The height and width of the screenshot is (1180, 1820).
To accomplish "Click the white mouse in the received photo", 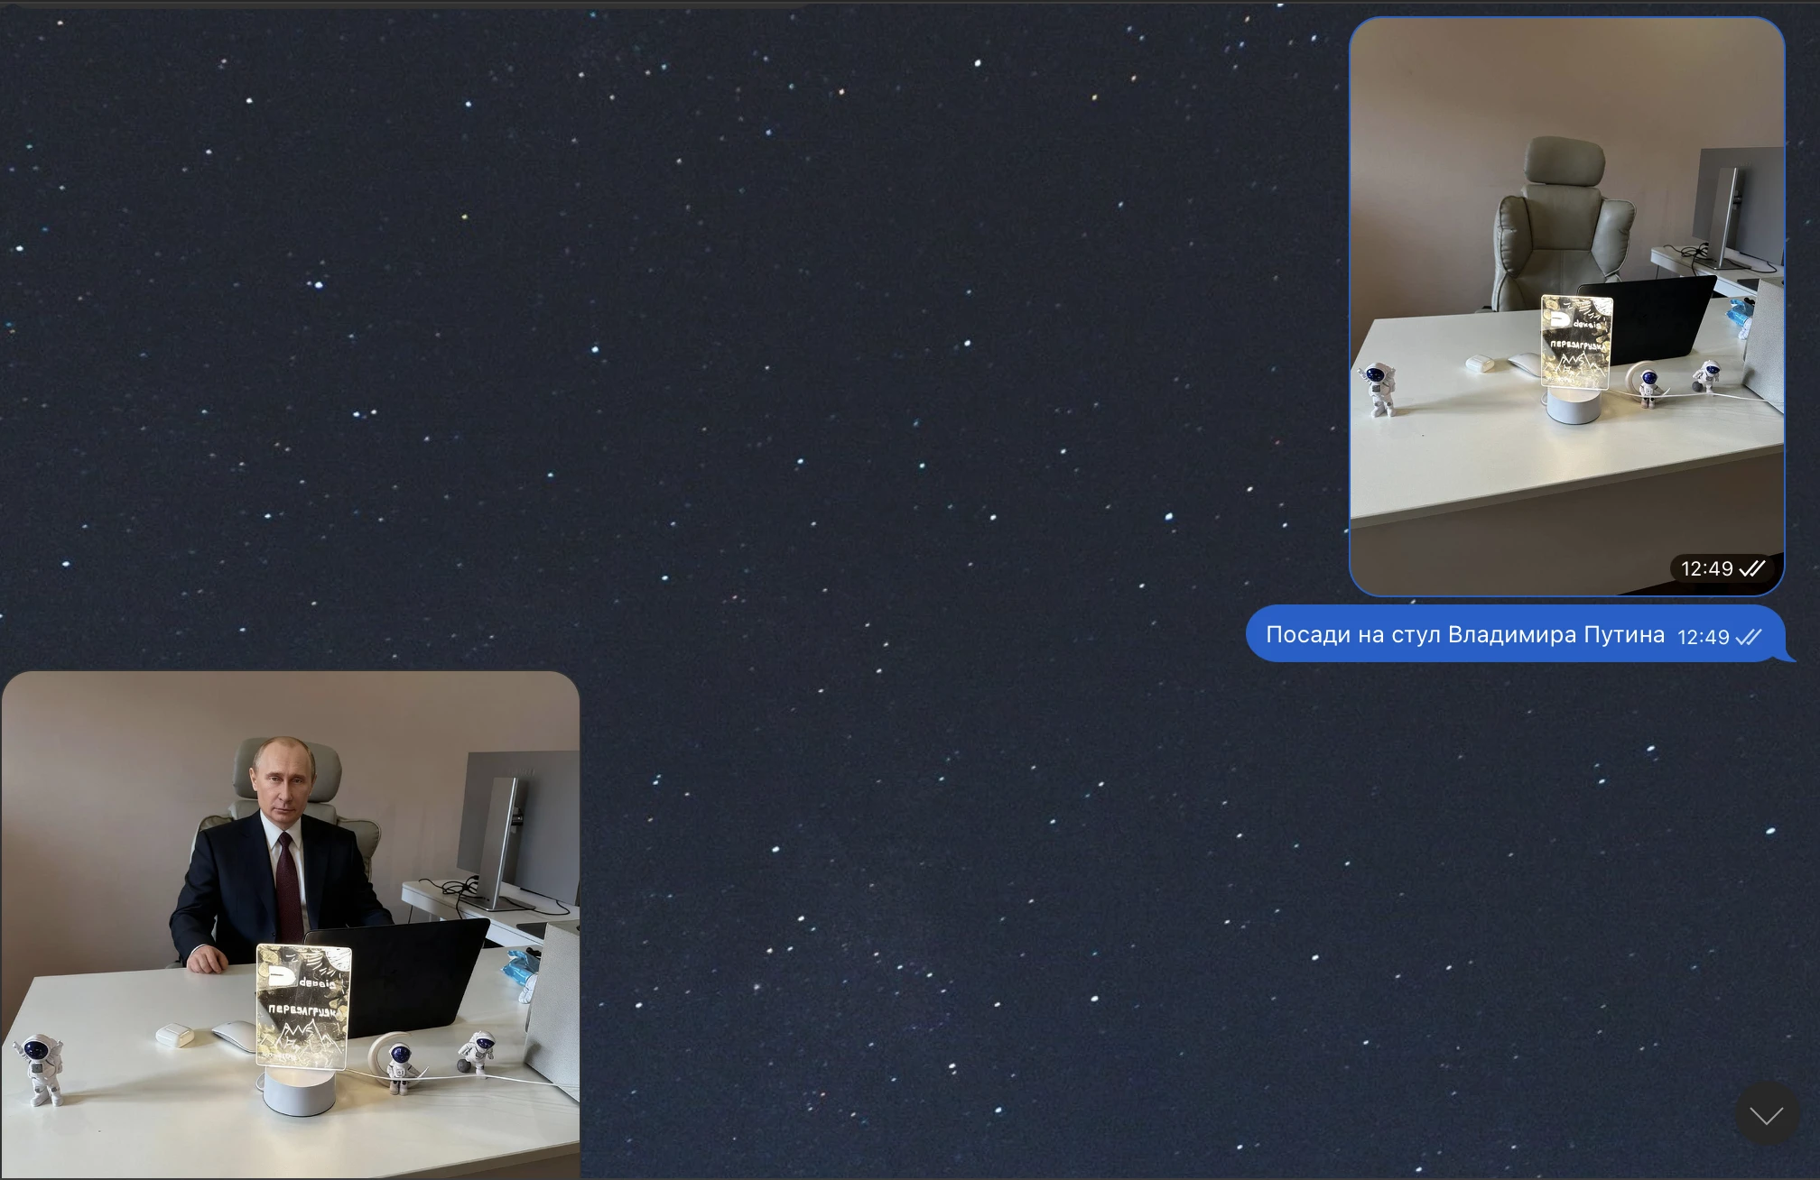I will click(x=233, y=1036).
